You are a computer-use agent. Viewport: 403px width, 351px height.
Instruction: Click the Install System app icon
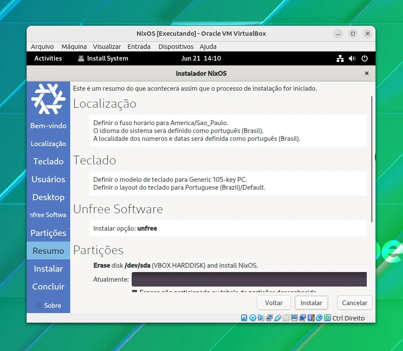pos(81,58)
